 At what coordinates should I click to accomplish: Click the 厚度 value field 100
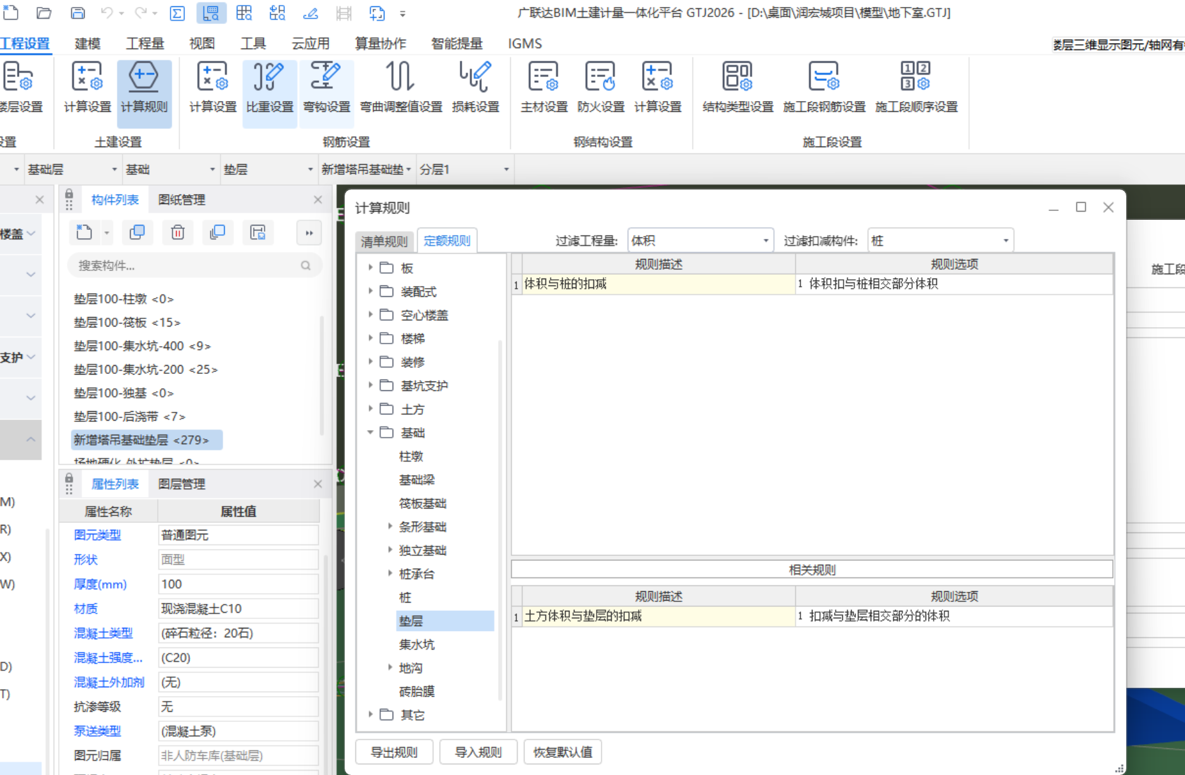tap(238, 584)
